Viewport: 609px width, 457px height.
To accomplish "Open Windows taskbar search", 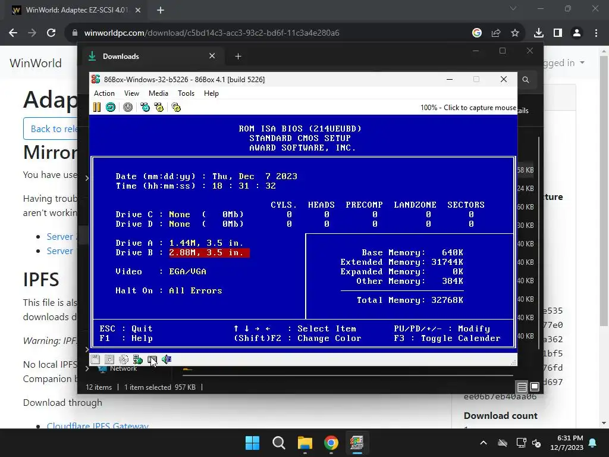I will pos(279,443).
